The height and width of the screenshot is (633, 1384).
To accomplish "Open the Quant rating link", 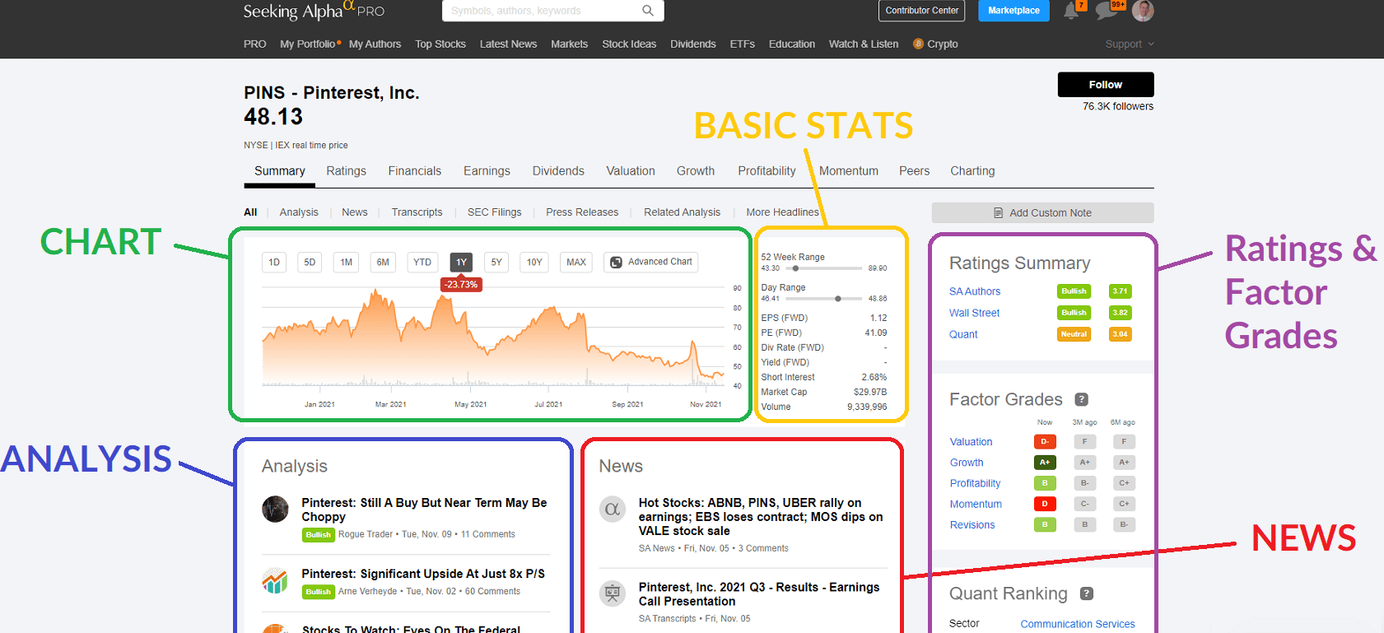I will coord(963,334).
